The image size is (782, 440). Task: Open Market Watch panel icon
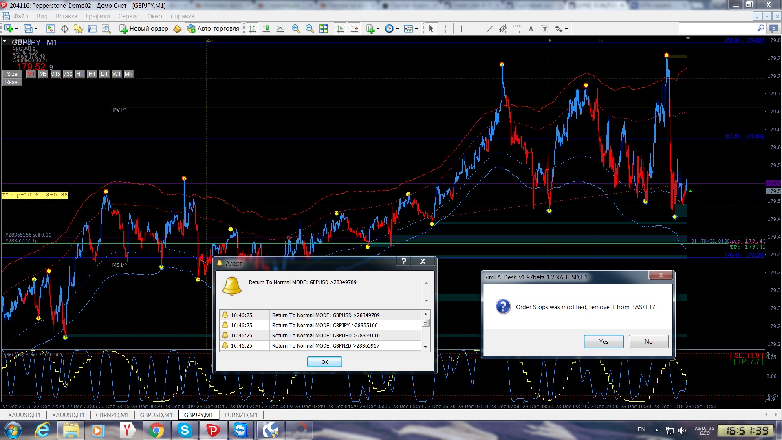(x=51, y=29)
